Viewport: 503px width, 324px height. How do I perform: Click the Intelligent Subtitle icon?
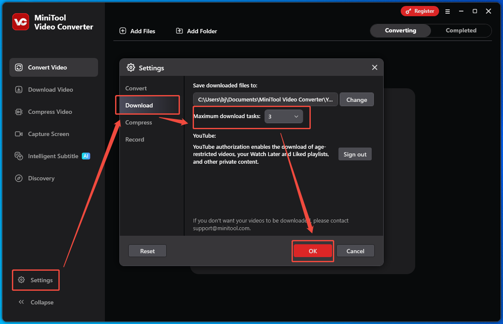coord(19,156)
